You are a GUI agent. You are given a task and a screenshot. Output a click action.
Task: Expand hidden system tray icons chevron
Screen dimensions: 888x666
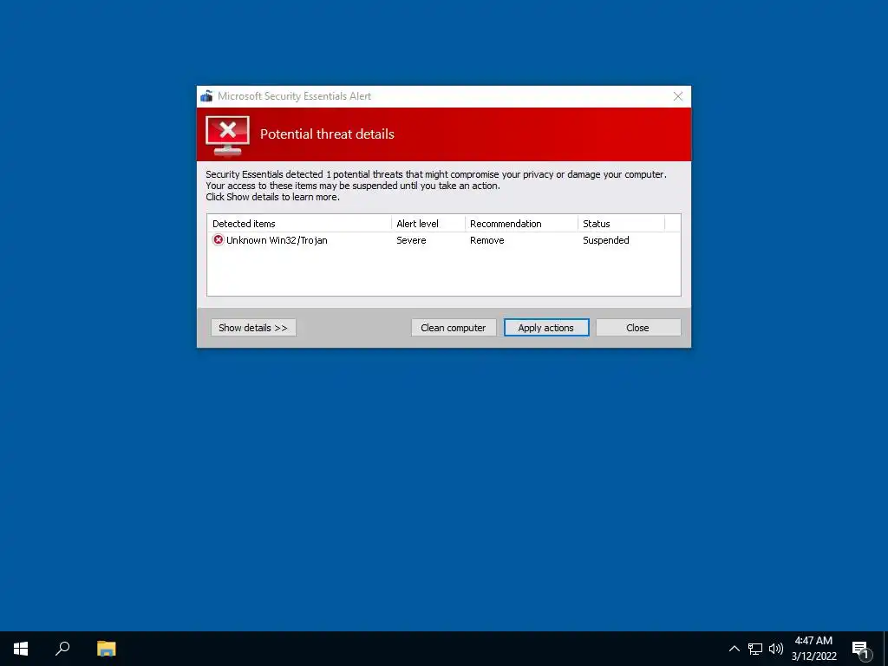click(734, 649)
